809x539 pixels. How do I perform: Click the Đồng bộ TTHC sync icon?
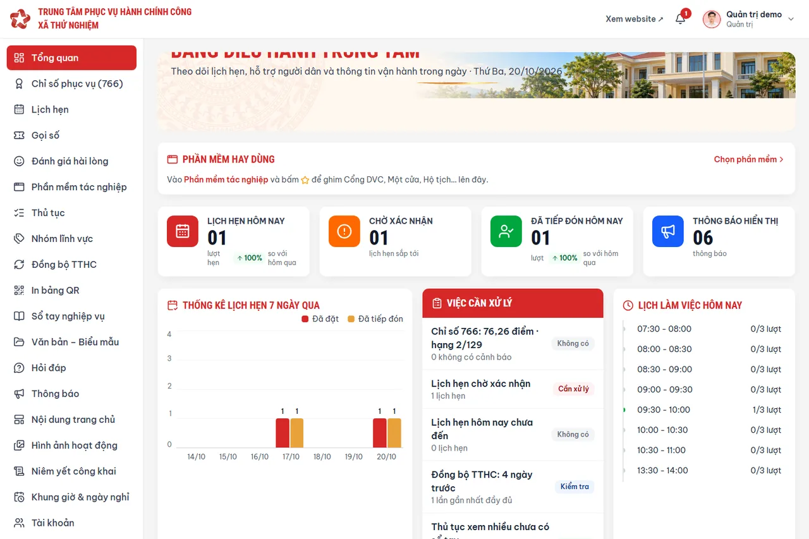(x=19, y=265)
